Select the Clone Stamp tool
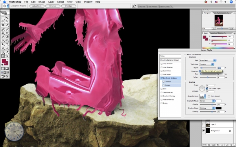The width and height of the screenshot is (236, 147). [x=3, y=33]
